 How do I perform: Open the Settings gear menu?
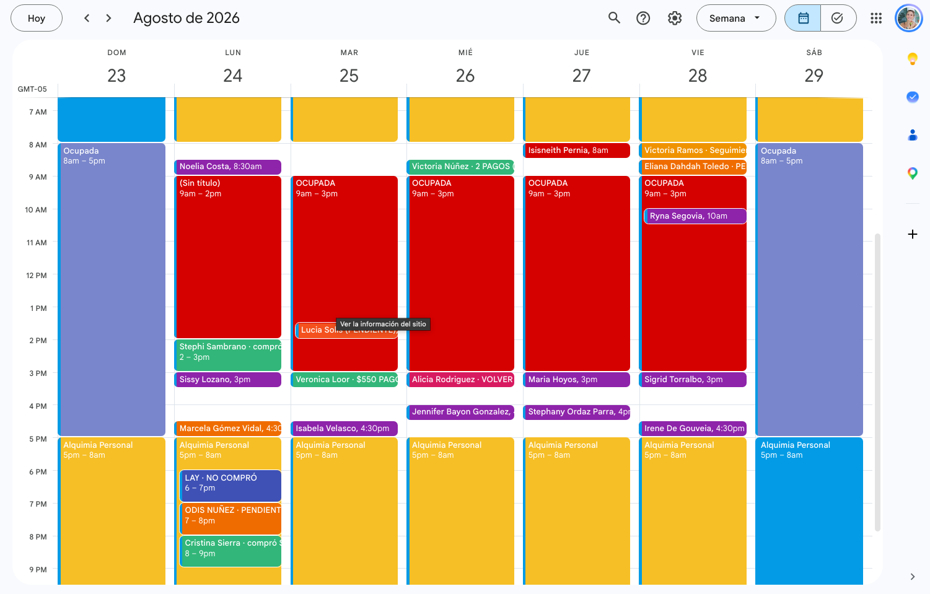[x=675, y=18]
